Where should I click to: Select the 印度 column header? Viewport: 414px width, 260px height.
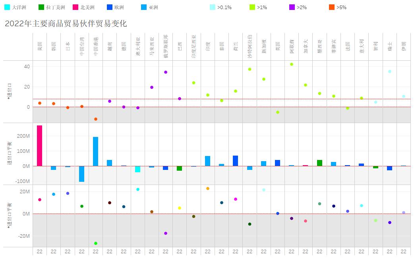(208, 46)
